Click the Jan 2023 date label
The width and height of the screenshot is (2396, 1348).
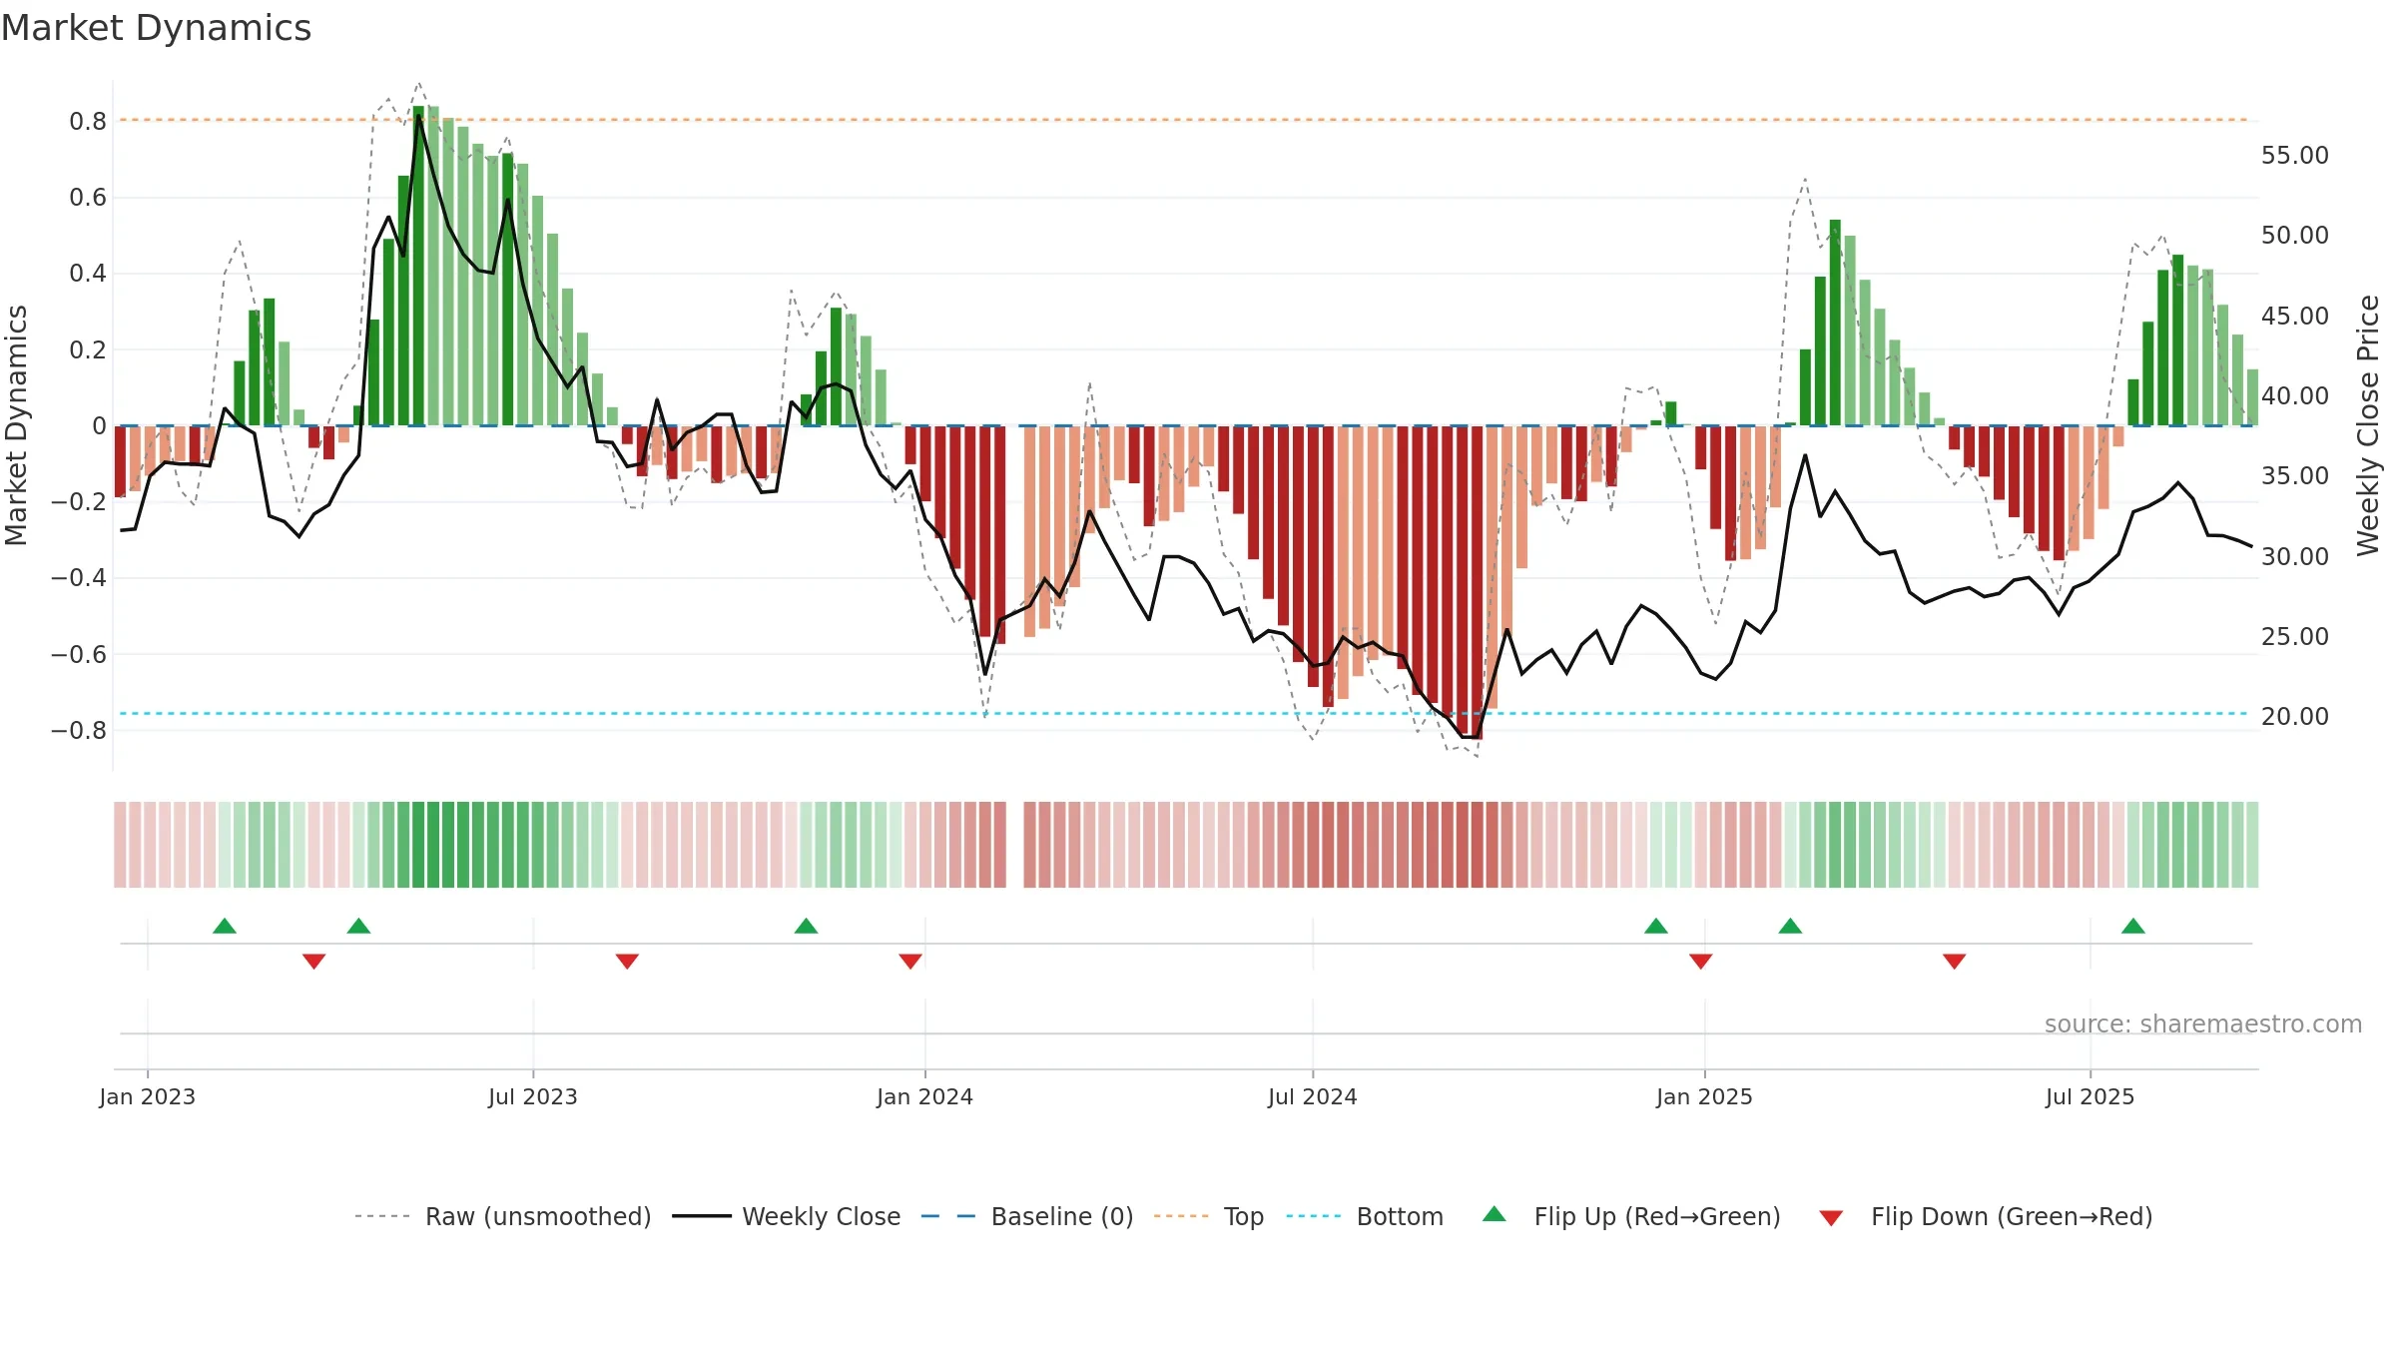[148, 1096]
